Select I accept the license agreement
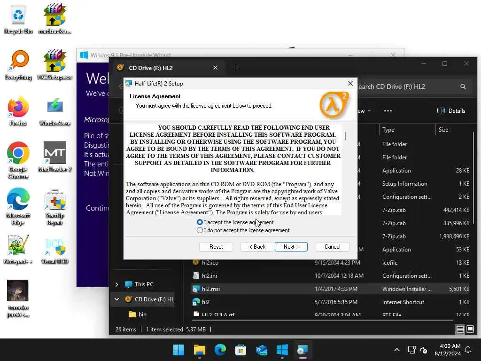Viewport: 481px width, 361px height. pos(235,222)
